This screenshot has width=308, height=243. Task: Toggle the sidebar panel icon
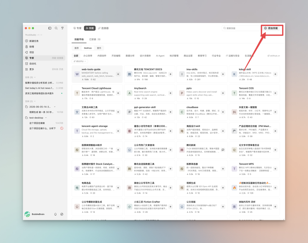click(x=50, y=28)
